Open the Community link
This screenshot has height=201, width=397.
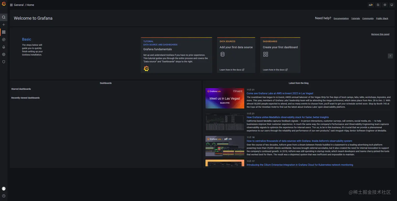click(368, 18)
